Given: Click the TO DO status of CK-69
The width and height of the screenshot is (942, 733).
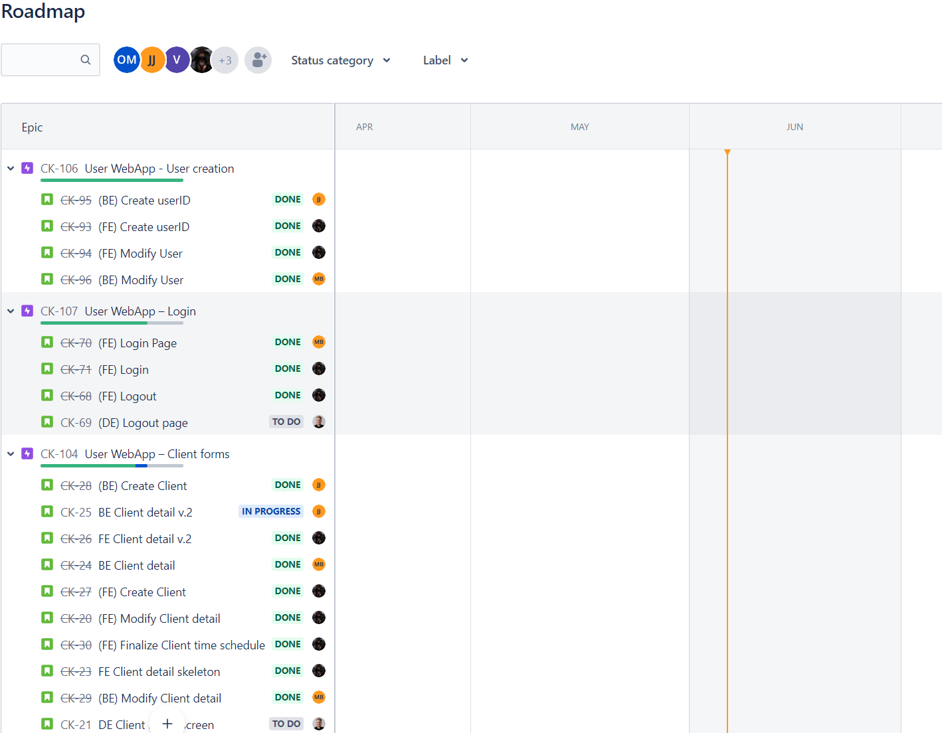Looking at the screenshot, I should pos(286,422).
